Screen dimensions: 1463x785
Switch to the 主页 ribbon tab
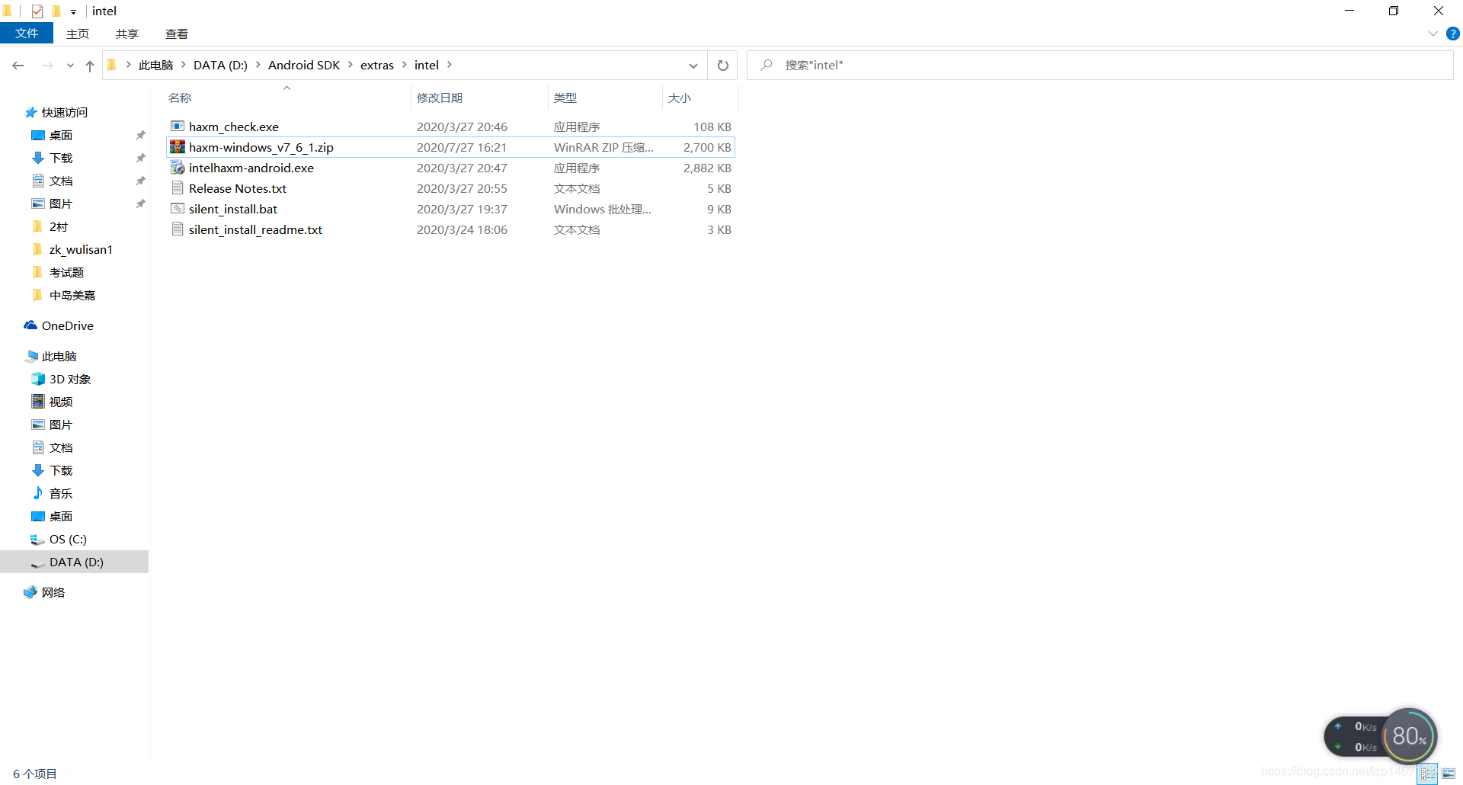click(x=78, y=34)
